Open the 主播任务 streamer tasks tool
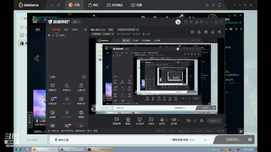 [81, 87]
